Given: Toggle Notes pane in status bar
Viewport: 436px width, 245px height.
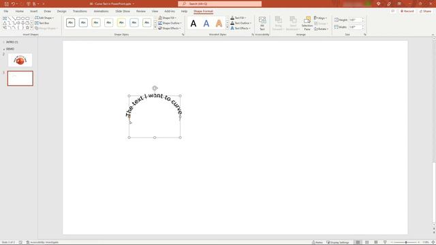Looking at the screenshot, I should [317, 242].
